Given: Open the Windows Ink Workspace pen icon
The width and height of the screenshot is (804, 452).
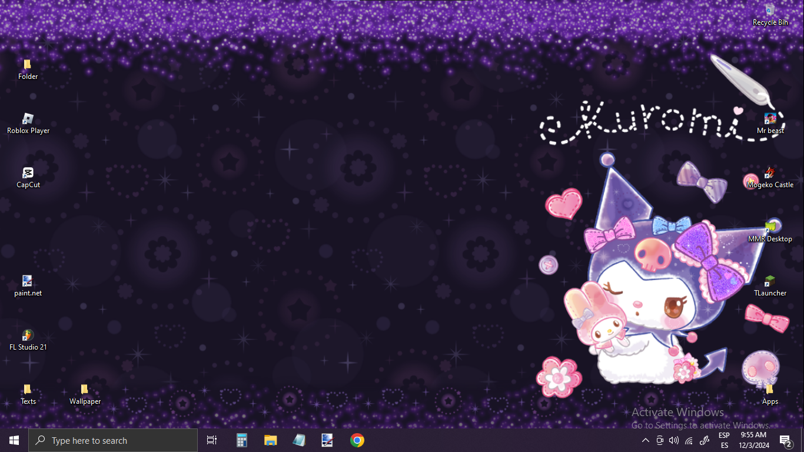Looking at the screenshot, I should click(705, 440).
